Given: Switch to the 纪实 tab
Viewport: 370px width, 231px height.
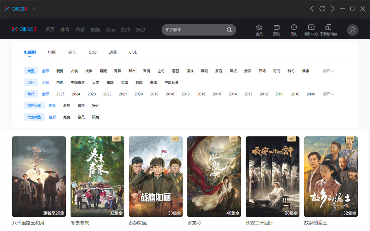Looking at the screenshot, I should pos(92,52).
